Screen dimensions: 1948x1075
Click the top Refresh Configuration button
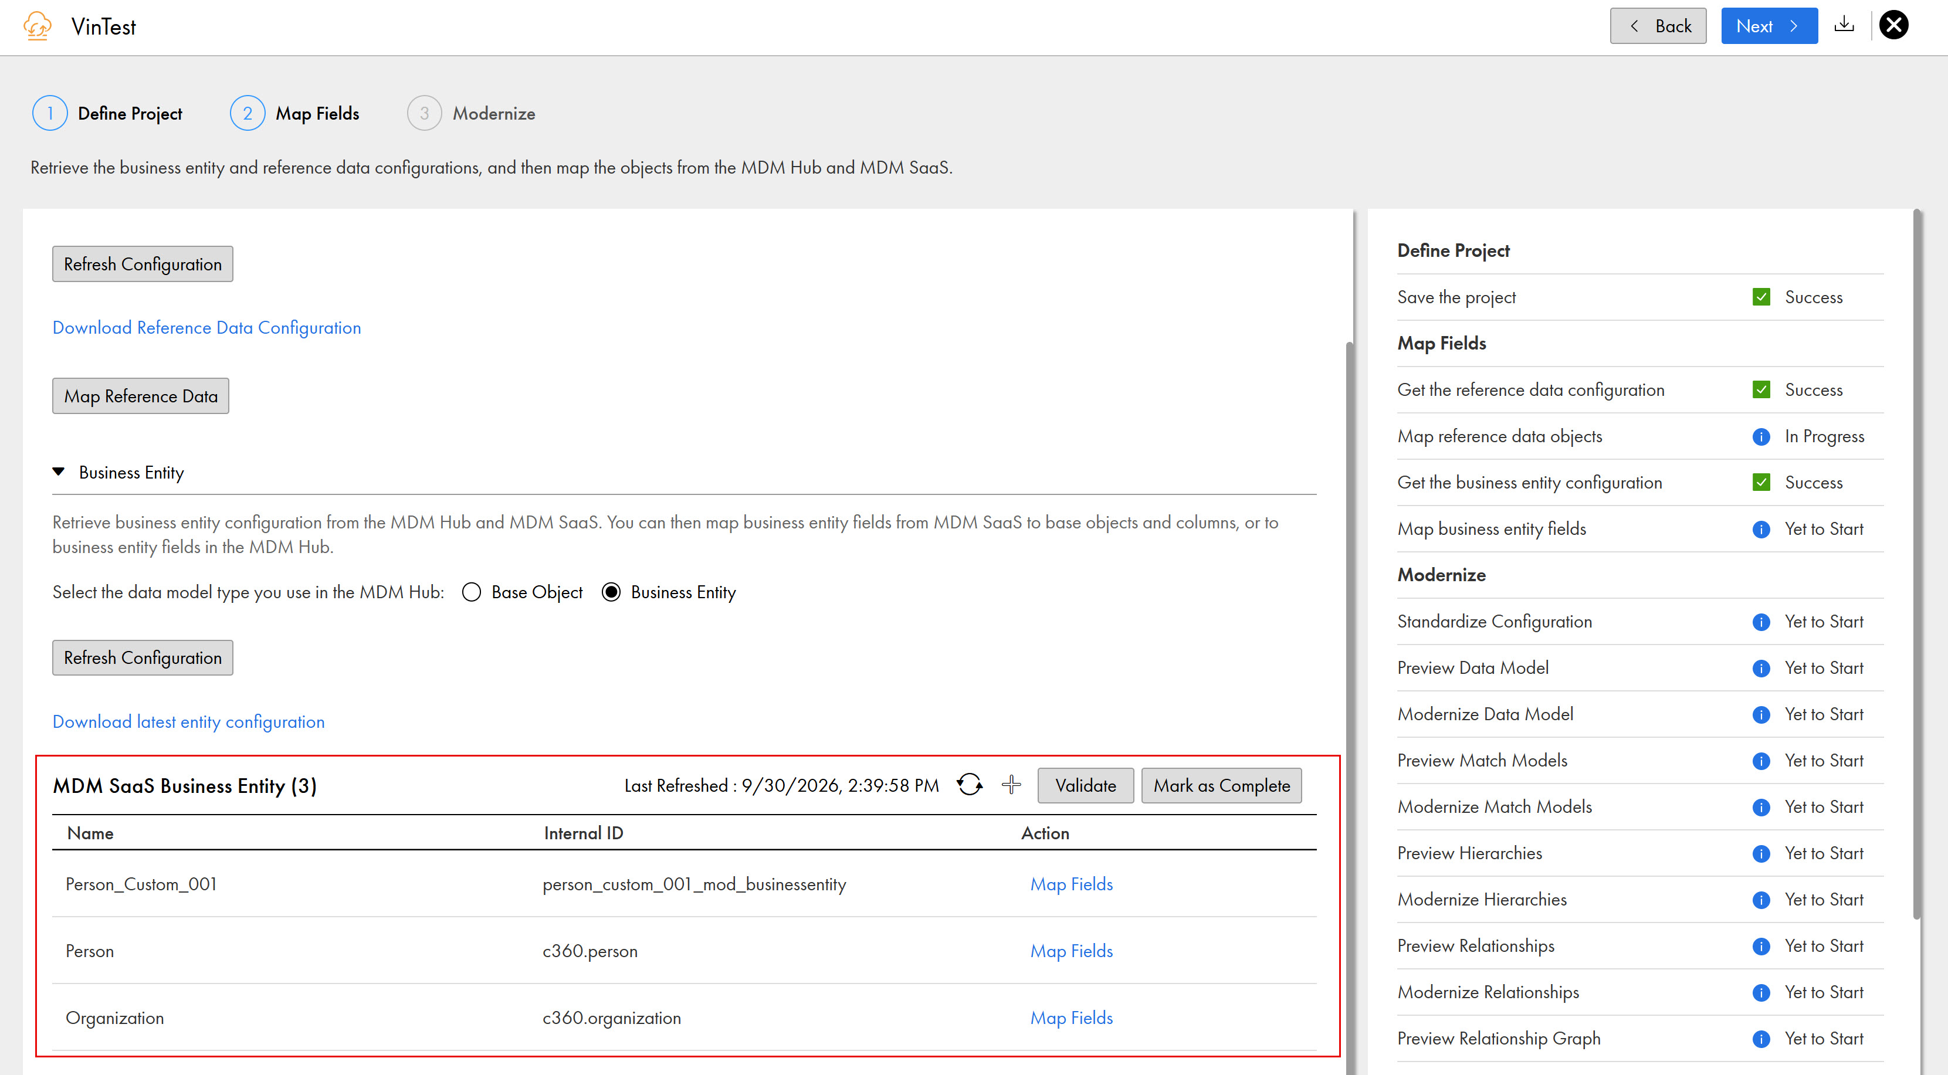point(142,264)
